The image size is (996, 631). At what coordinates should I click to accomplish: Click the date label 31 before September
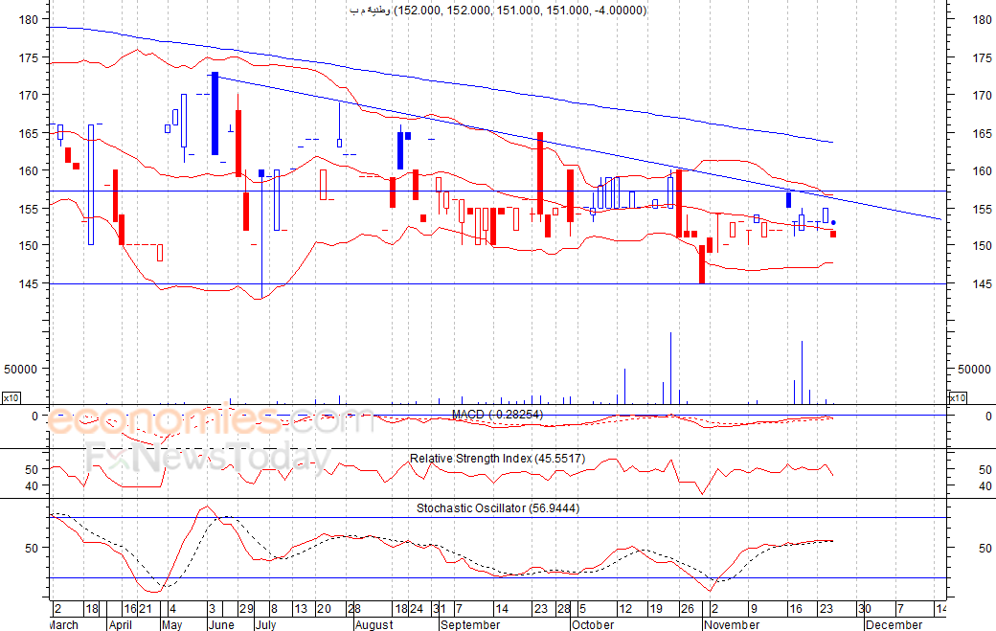click(x=440, y=609)
